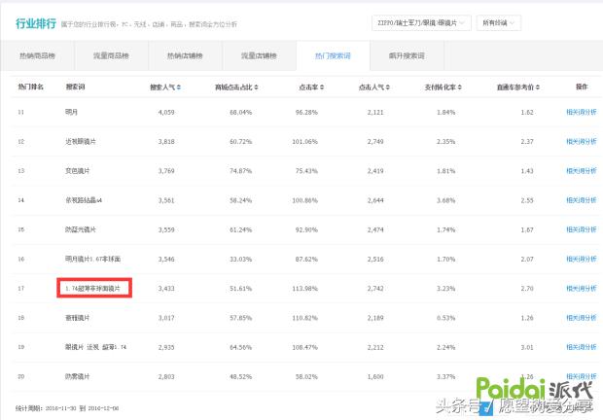Open 相关词分析 for 近视眼镜片 row
Image resolution: width=603 pixels, height=420 pixels.
coord(582,142)
